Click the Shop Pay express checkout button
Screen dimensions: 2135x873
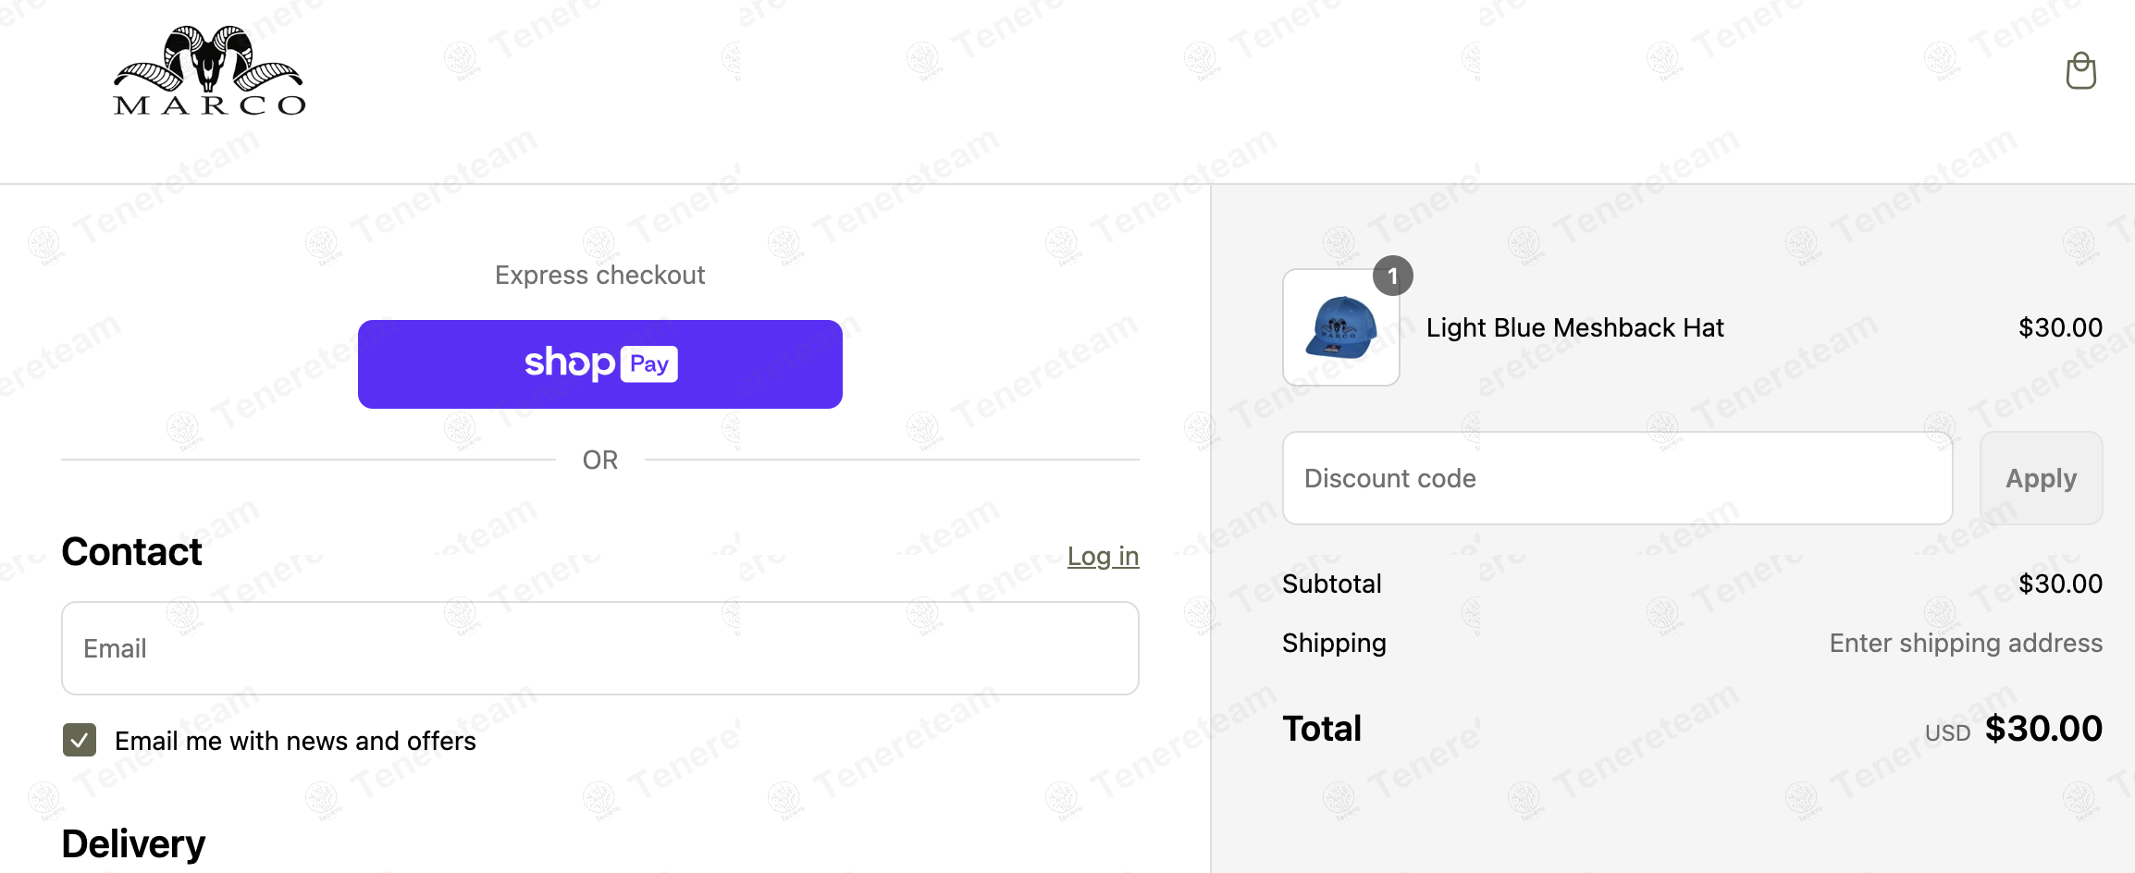coord(599,363)
